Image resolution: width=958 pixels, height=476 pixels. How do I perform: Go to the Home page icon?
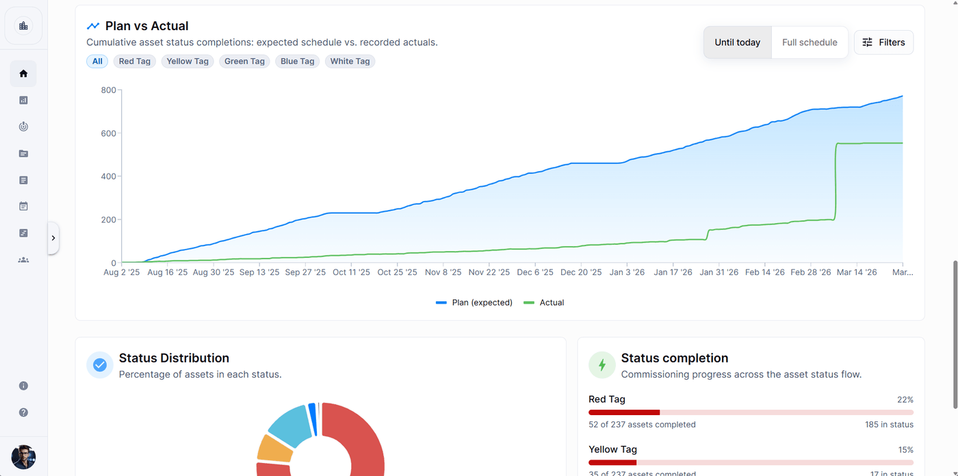23,74
